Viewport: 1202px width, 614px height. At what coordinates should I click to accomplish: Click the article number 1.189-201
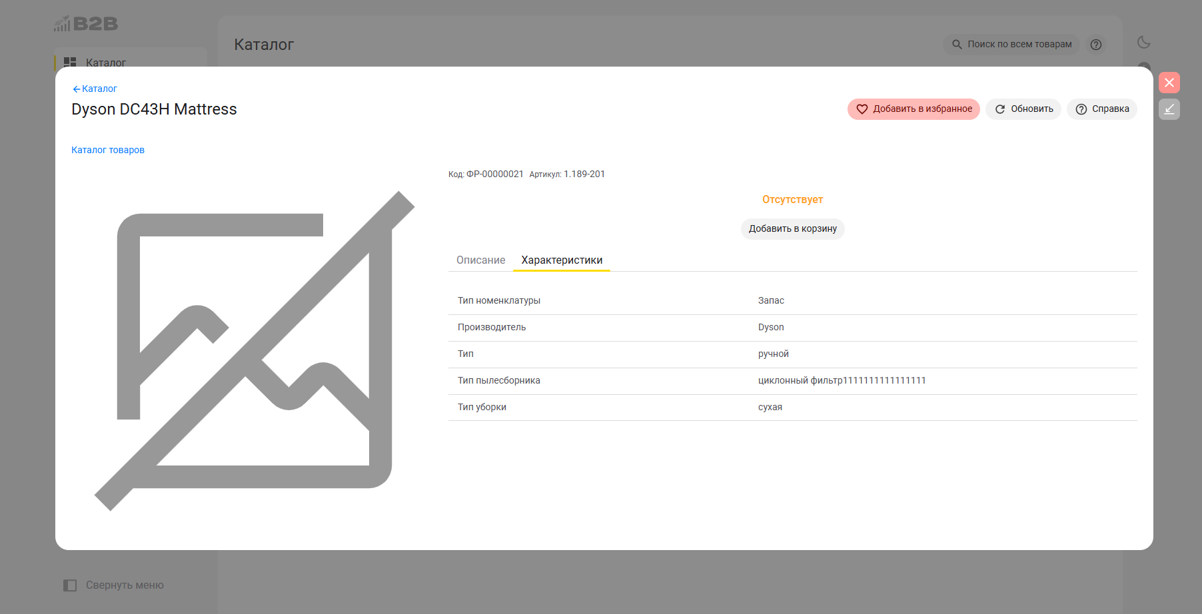[x=584, y=174]
